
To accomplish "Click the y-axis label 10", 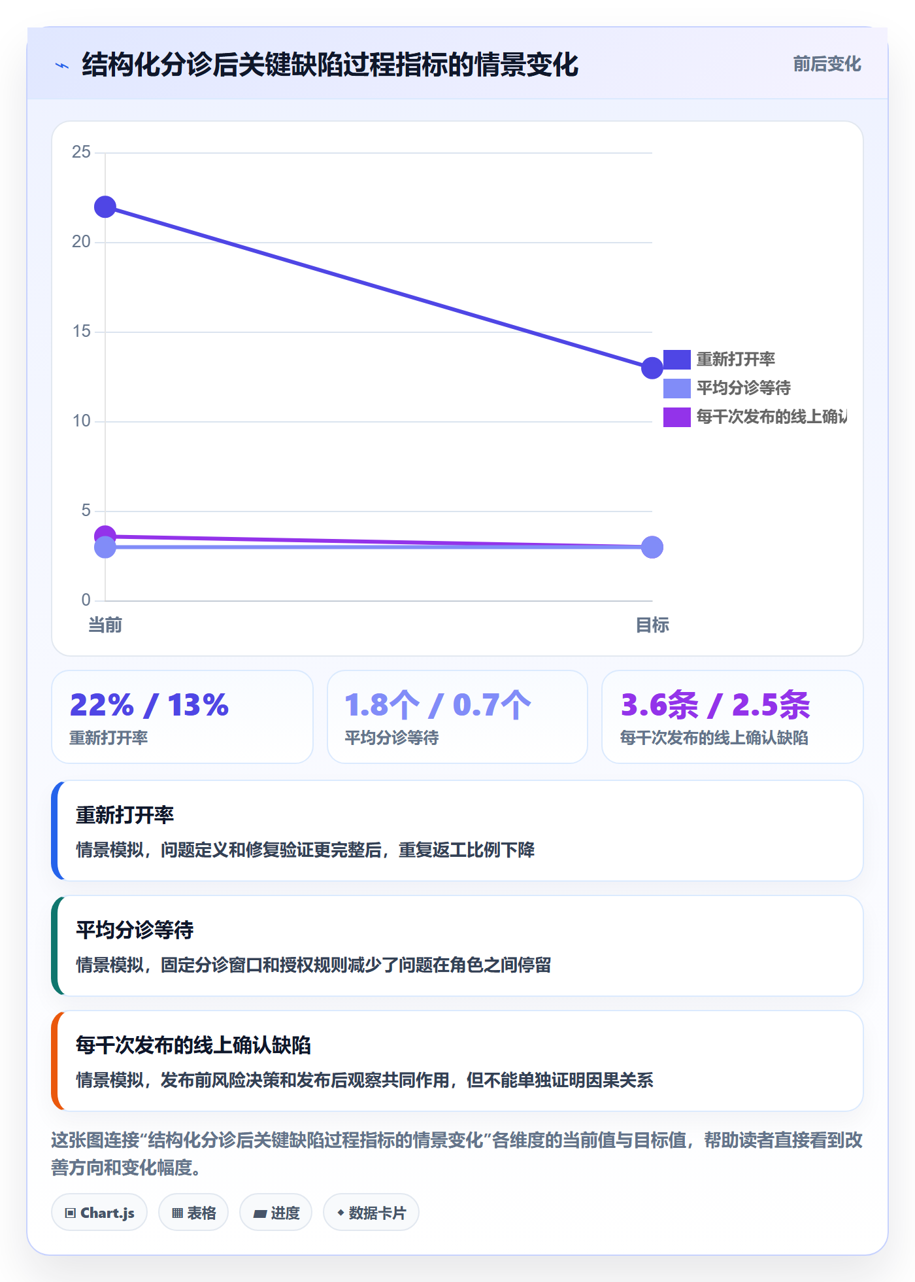I will pyautogui.click(x=81, y=421).
